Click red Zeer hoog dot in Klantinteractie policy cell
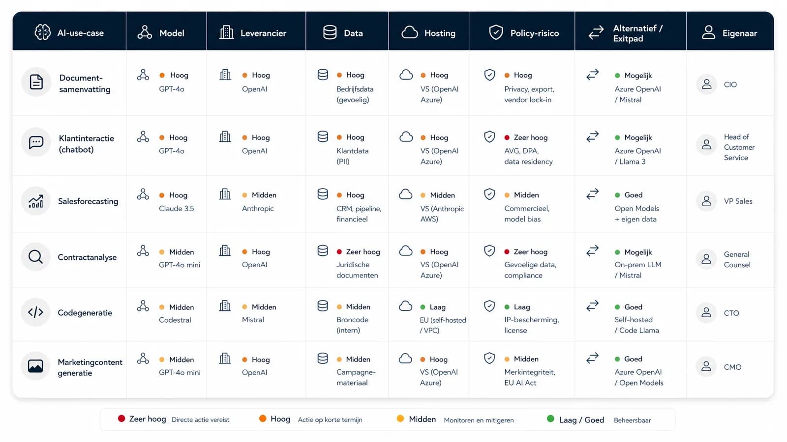Viewport: 787px width, 442px height. 507,138
